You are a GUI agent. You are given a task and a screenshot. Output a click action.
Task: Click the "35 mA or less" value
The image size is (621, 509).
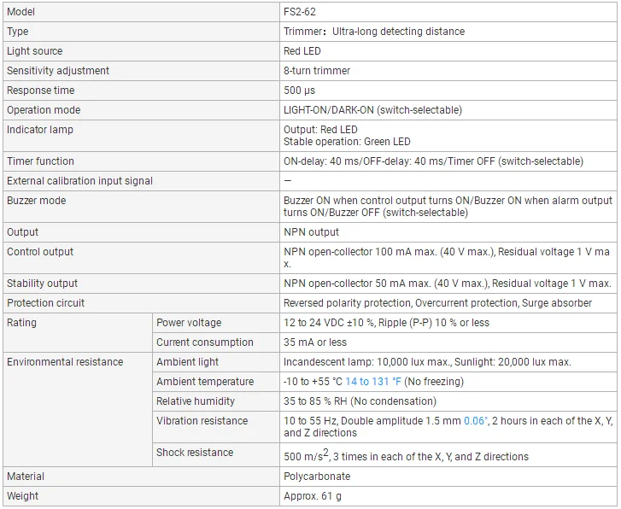click(315, 342)
